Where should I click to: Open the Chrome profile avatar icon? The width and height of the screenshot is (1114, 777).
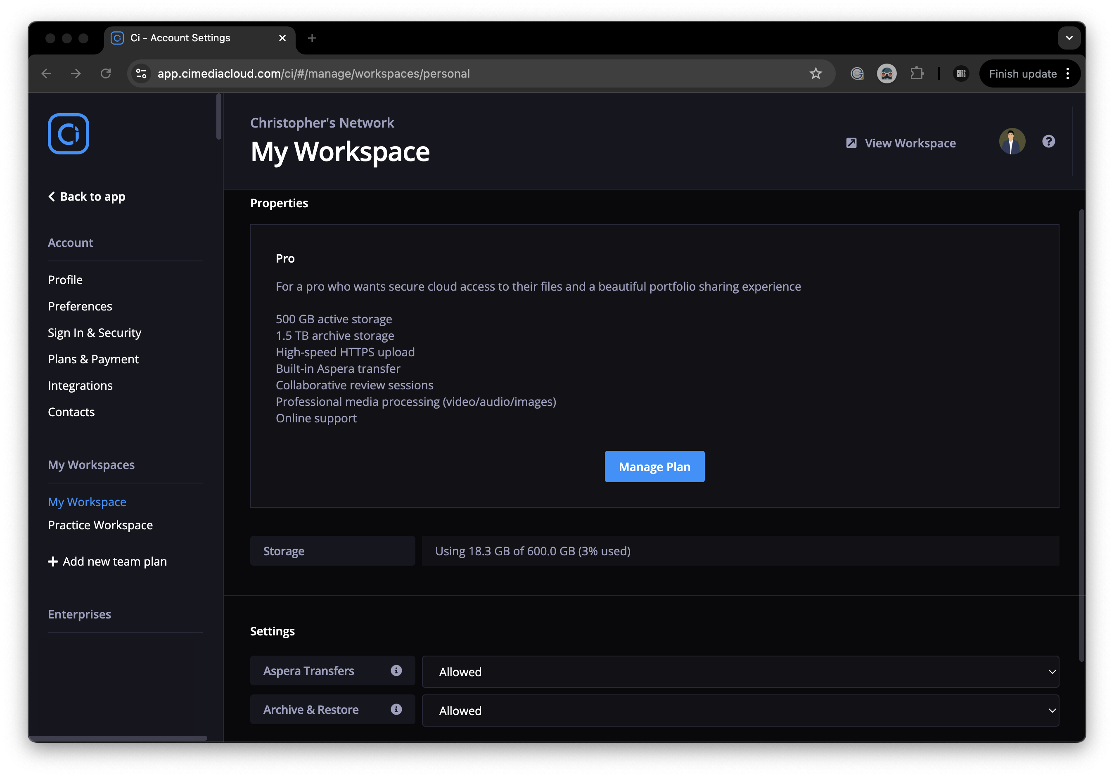tap(886, 73)
